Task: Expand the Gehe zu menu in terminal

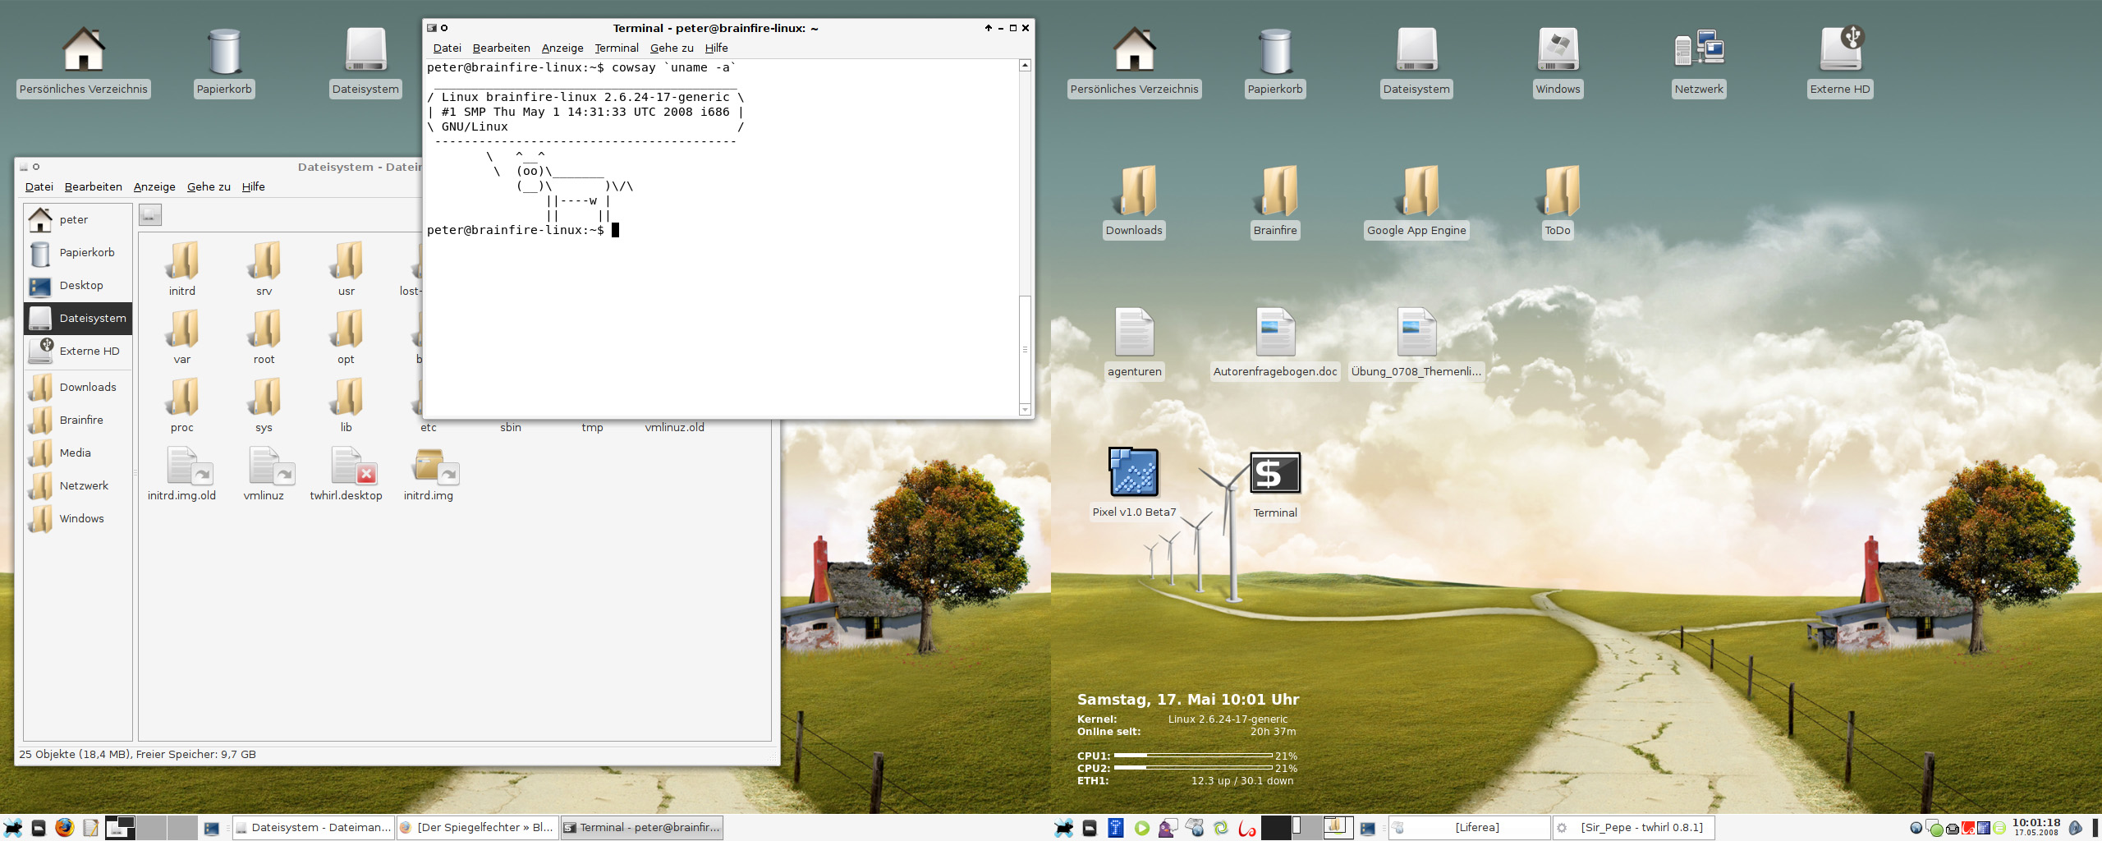Action: 671,48
